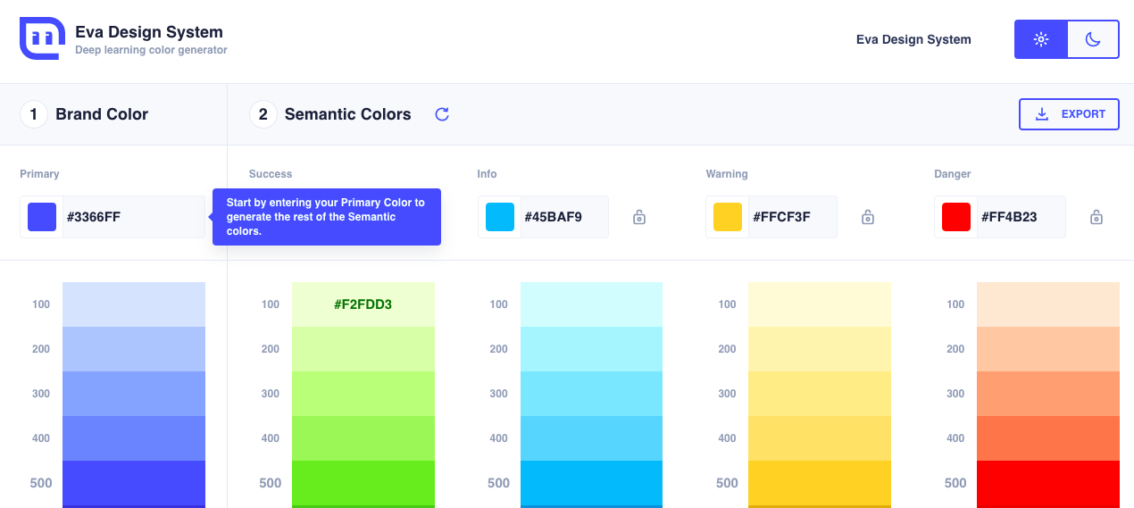Viewport: 1134px width, 508px height.
Task: Click the Danger hex input field #FF4B23
Action: [x=1020, y=217]
